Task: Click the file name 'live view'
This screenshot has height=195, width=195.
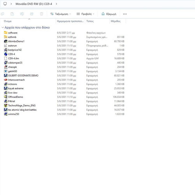Action: coord(12,93)
